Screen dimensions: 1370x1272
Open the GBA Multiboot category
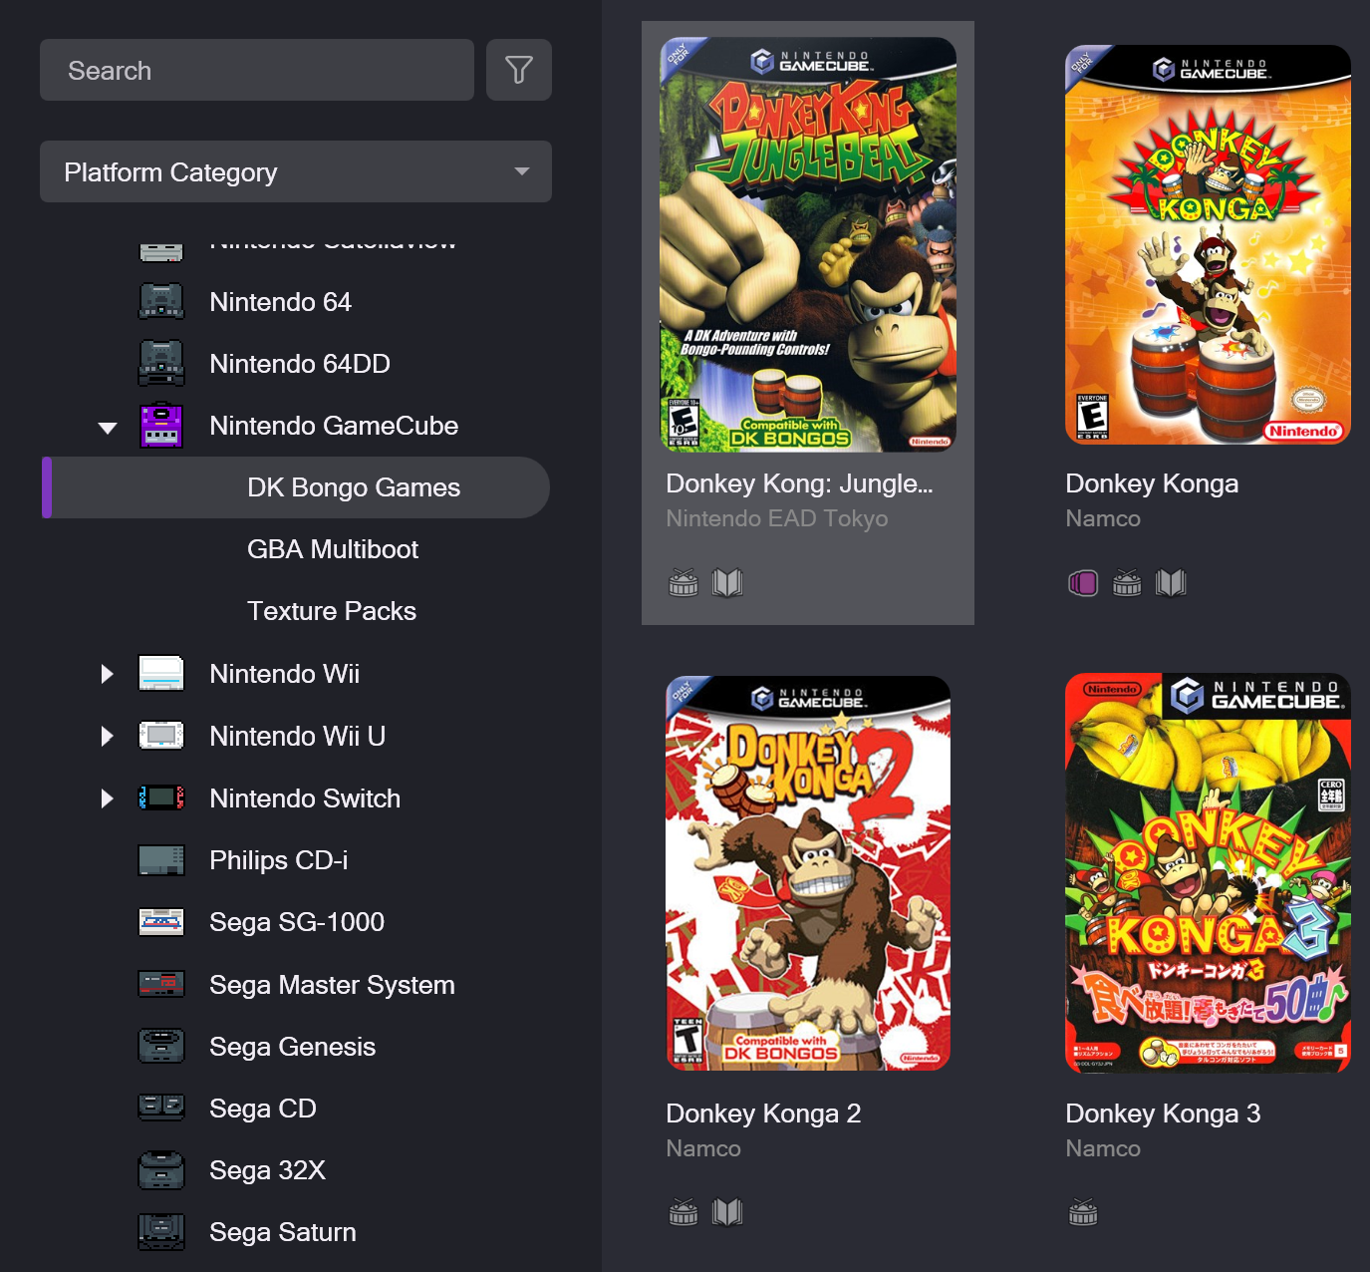click(333, 549)
